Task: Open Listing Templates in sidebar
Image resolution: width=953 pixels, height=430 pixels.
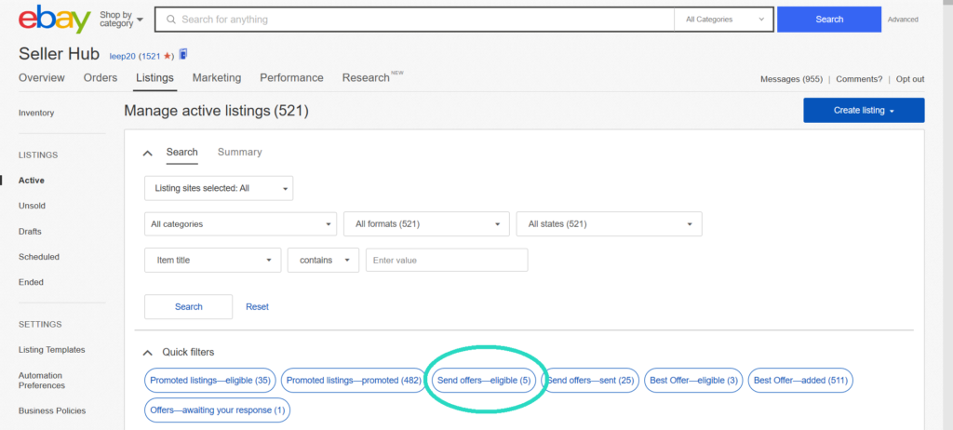Action: pyautogui.click(x=52, y=350)
